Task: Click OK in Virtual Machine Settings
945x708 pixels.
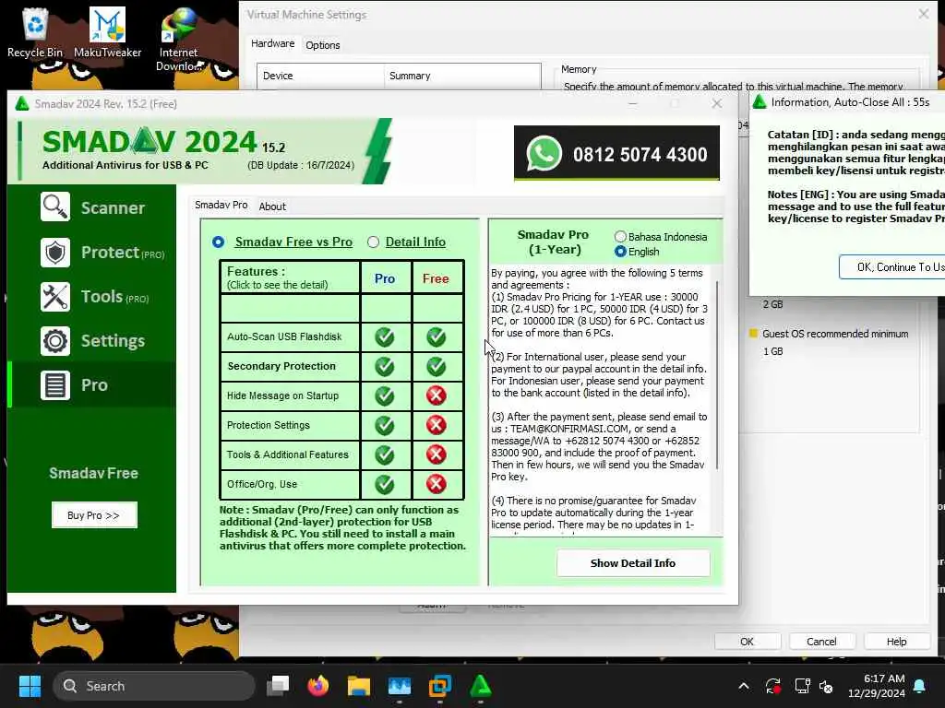Action: 747,642
